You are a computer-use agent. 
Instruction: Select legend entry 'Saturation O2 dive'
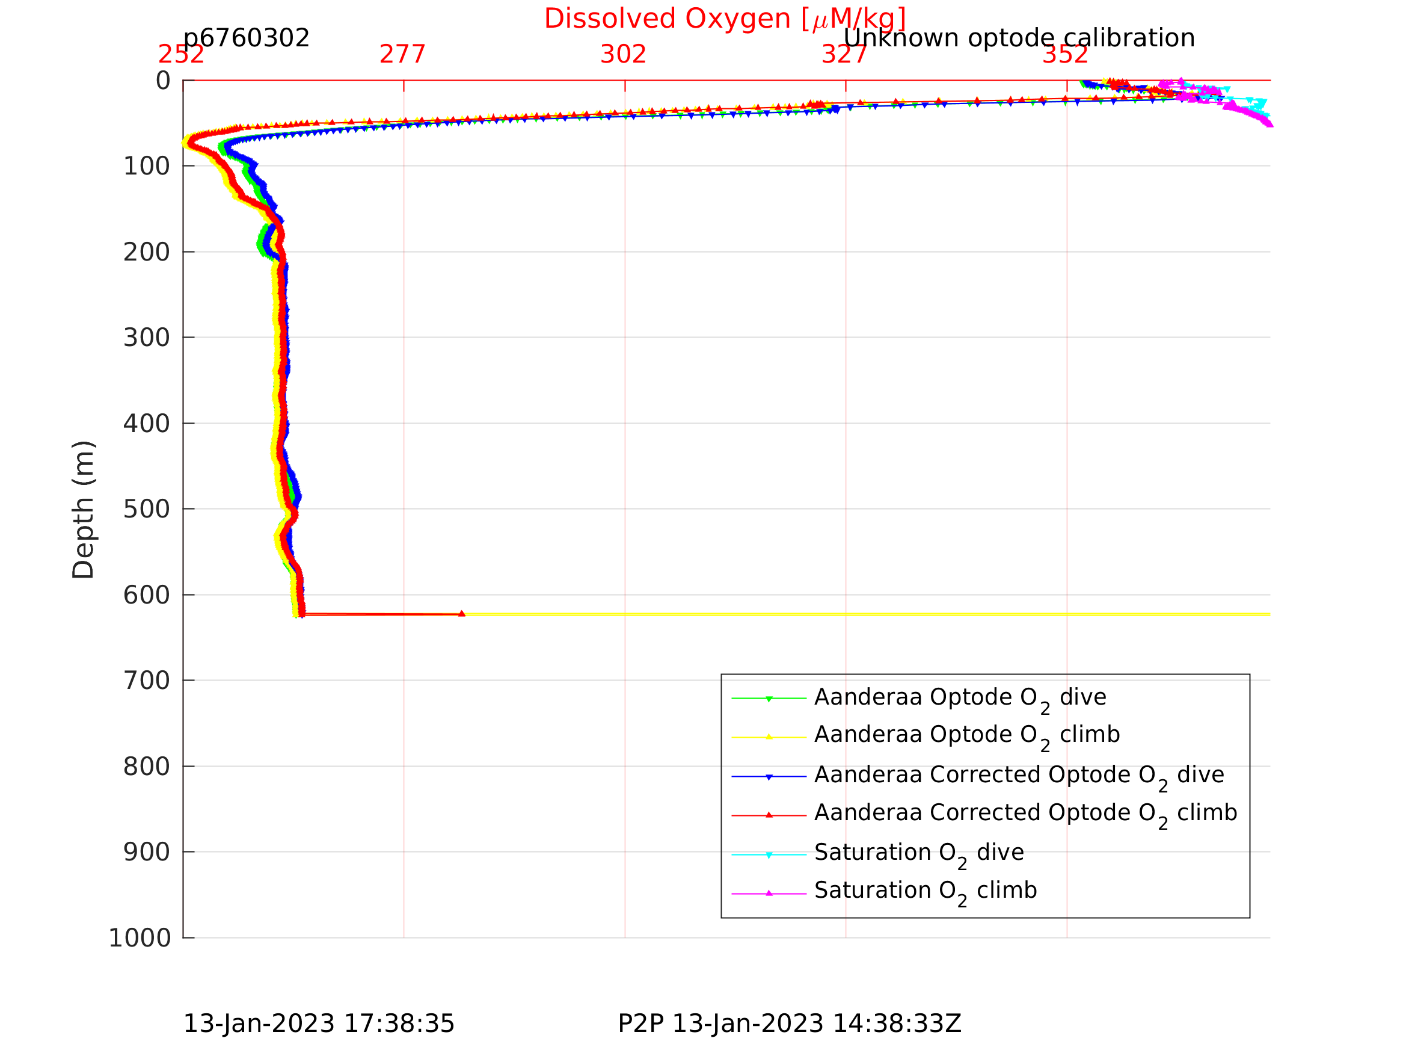pyautogui.click(x=919, y=854)
